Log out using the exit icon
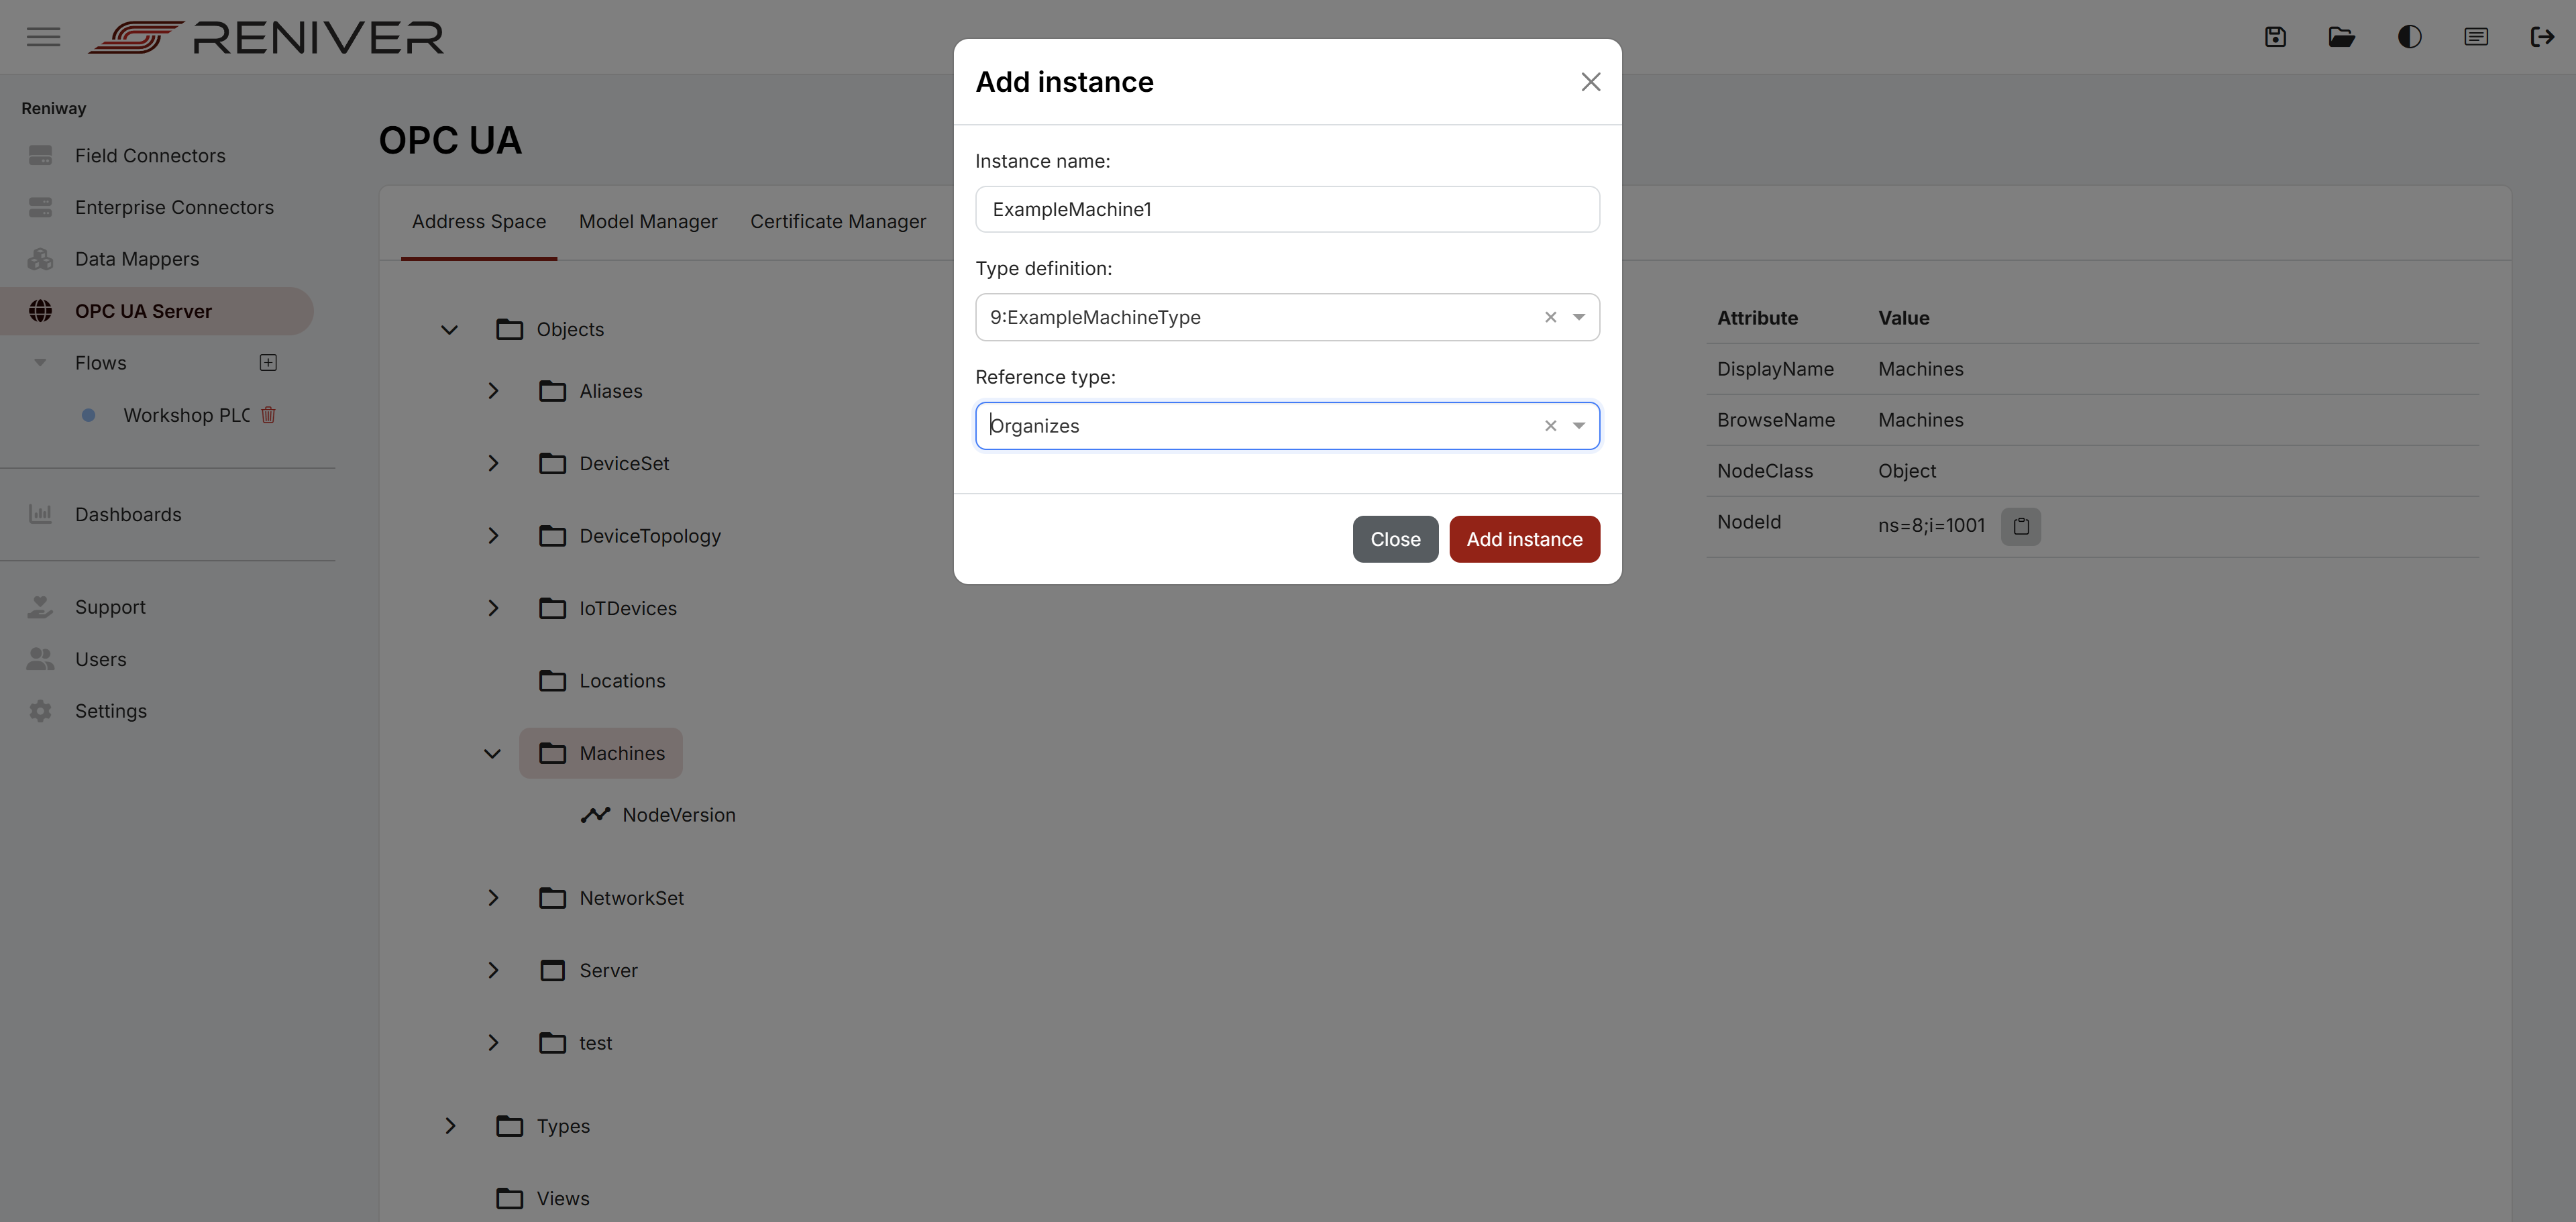 2543,37
